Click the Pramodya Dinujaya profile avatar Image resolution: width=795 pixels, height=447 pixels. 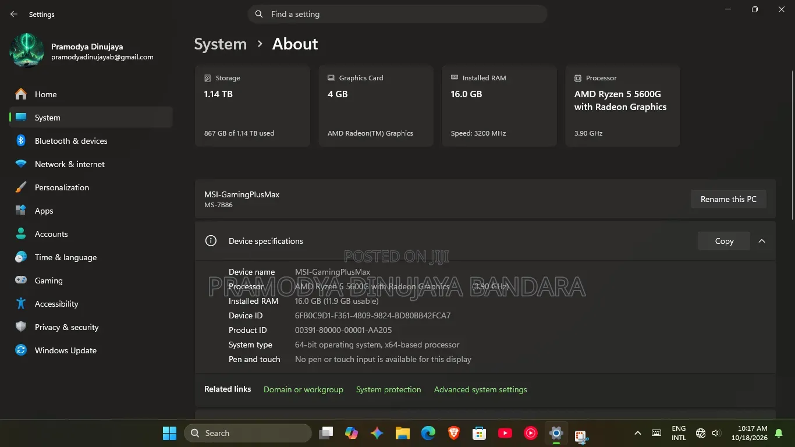[x=27, y=51]
